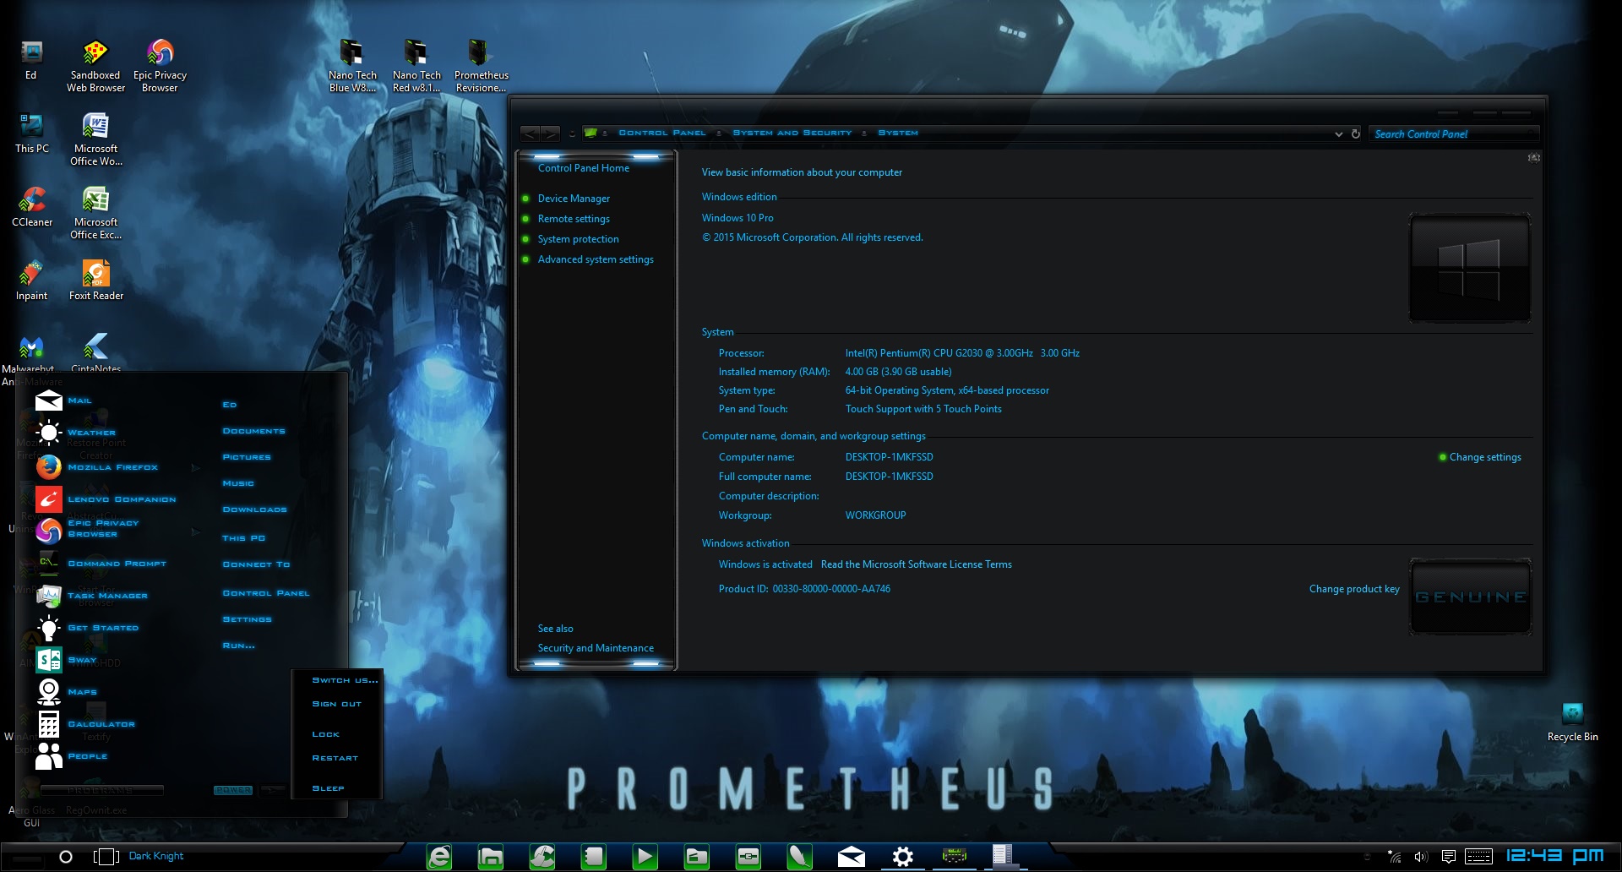
Task: Click the Edge browser icon on taskbar
Action: coord(439,857)
